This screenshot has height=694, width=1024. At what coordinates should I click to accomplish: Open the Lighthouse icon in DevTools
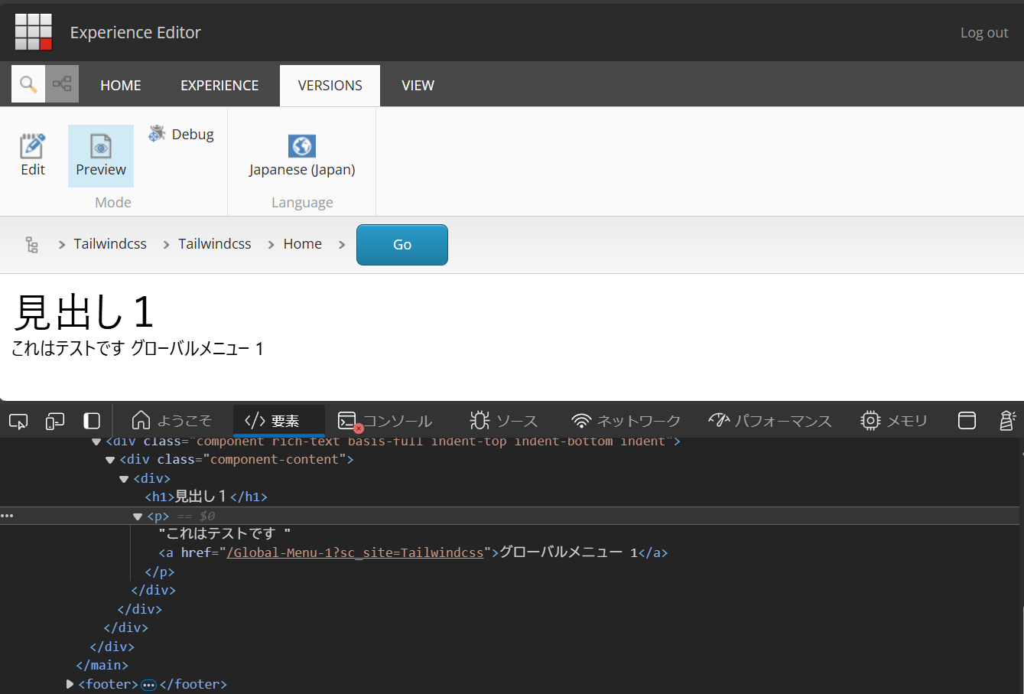pos(1008,420)
